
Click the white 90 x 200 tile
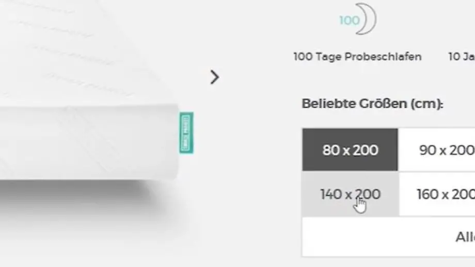(437, 149)
